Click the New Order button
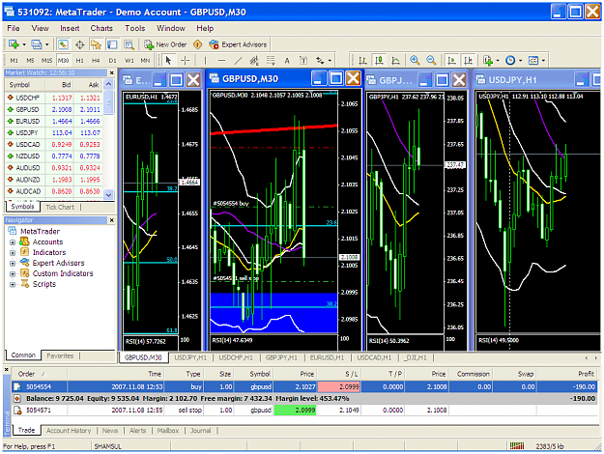The image size is (604, 454). (x=165, y=44)
